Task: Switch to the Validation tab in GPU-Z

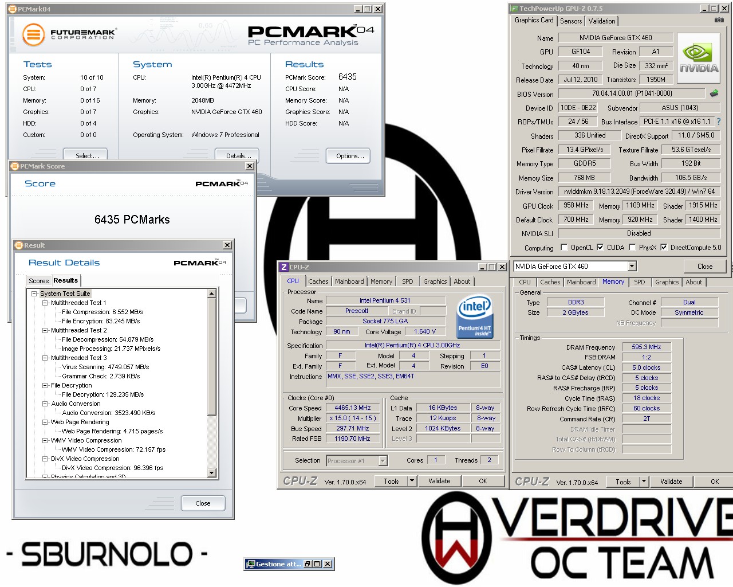Action: point(602,21)
